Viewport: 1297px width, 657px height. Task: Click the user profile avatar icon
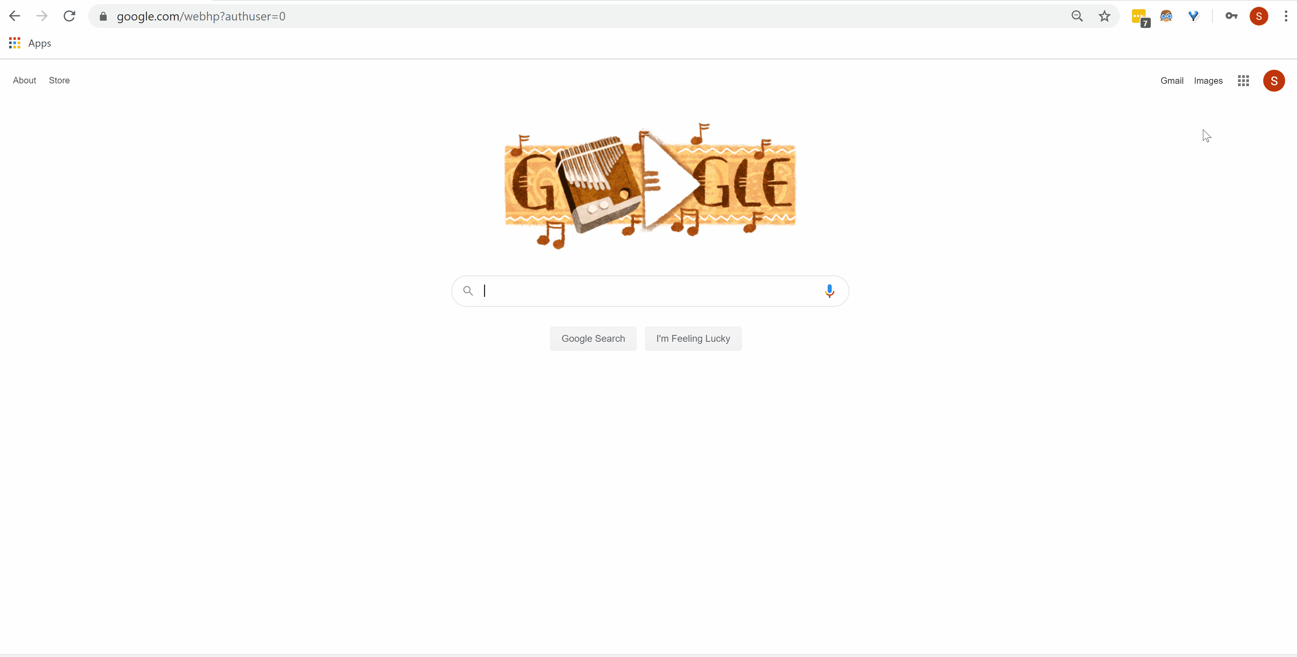click(1275, 80)
